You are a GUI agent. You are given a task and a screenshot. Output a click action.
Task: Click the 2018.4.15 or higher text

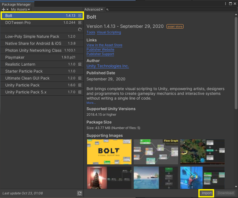[102, 115]
